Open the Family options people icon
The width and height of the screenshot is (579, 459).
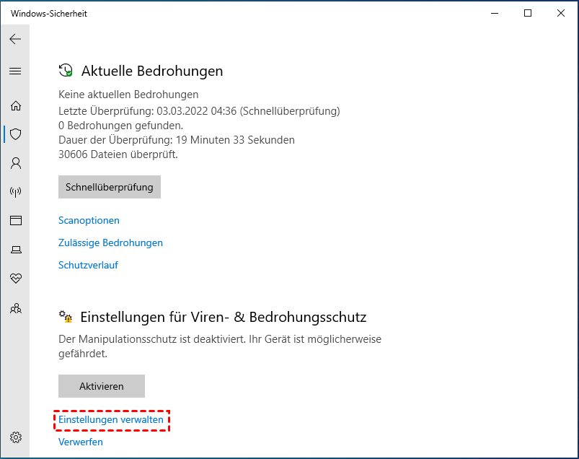[16, 308]
